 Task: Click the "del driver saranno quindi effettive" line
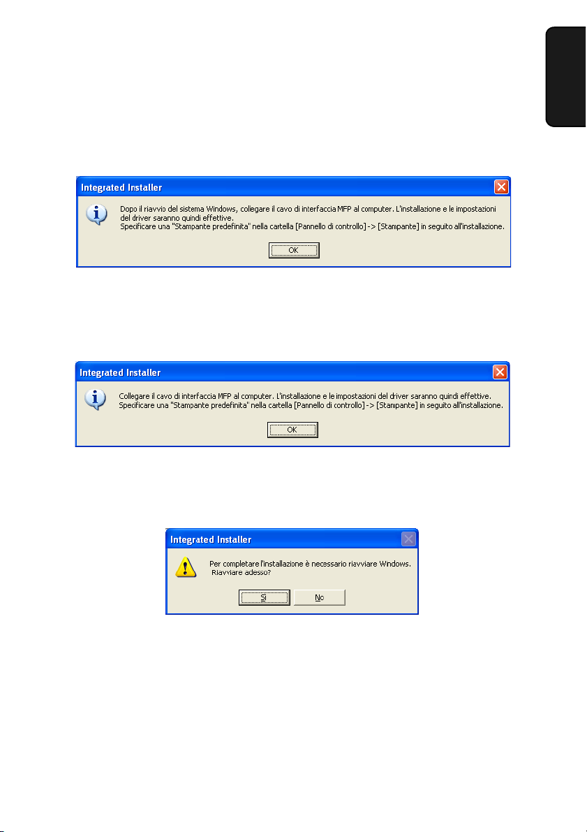pos(177,218)
